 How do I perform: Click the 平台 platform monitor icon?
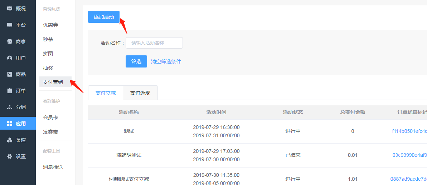pyautogui.click(x=10, y=25)
